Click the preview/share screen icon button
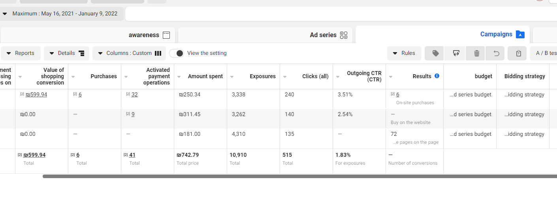The width and height of the screenshot is (557, 203). click(456, 53)
